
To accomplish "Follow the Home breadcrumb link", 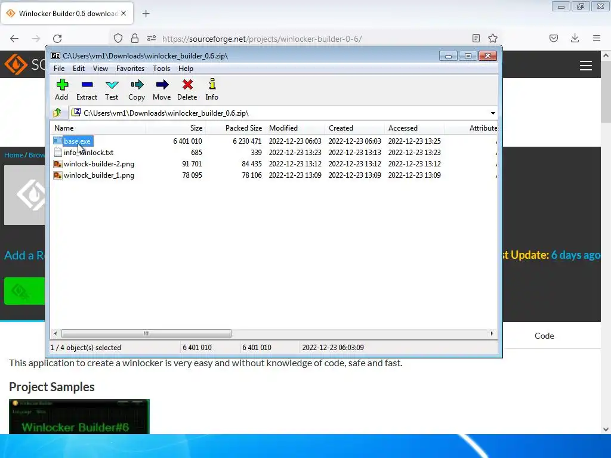I will [14, 155].
